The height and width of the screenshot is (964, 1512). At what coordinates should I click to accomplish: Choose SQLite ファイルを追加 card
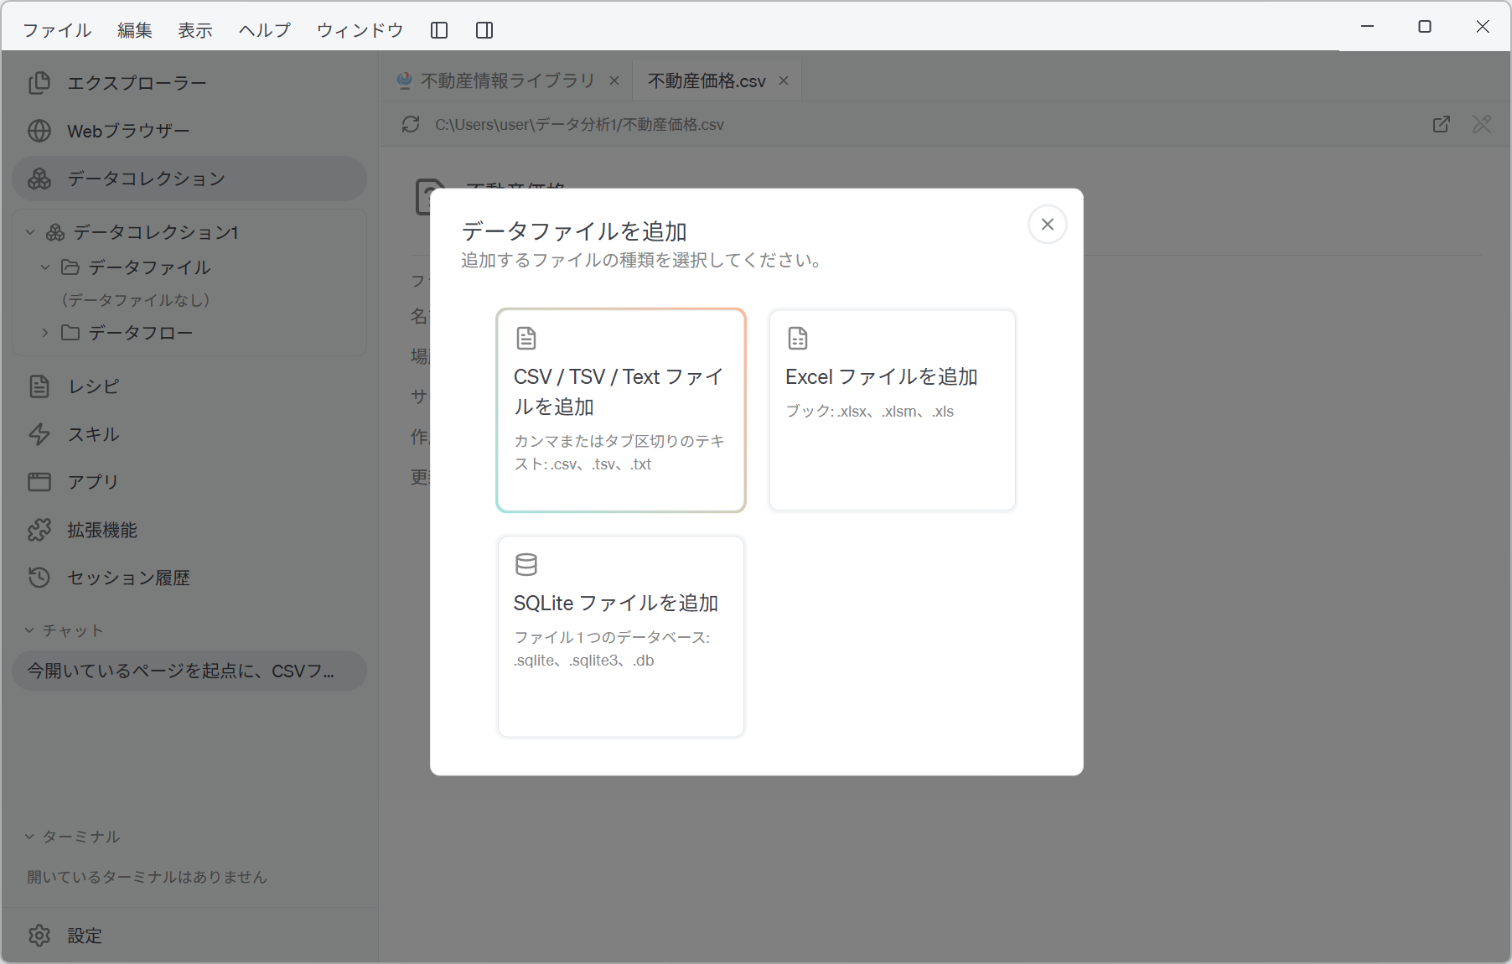point(621,636)
